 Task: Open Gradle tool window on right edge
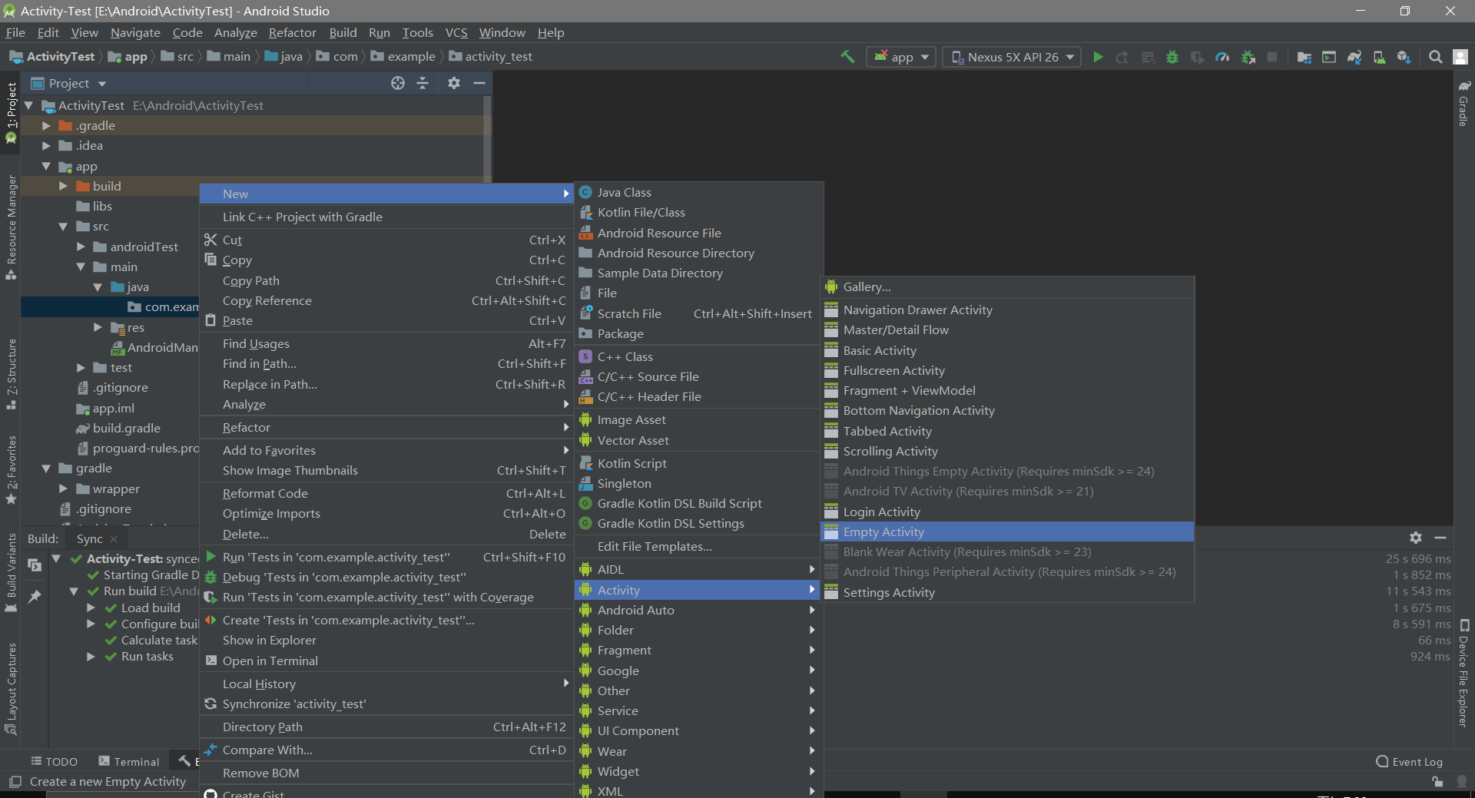click(1464, 104)
